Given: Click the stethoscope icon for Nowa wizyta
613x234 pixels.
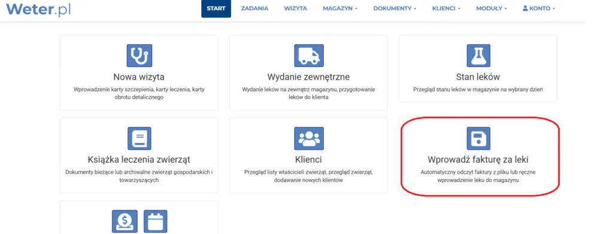Looking at the screenshot, I should tap(139, 56).
